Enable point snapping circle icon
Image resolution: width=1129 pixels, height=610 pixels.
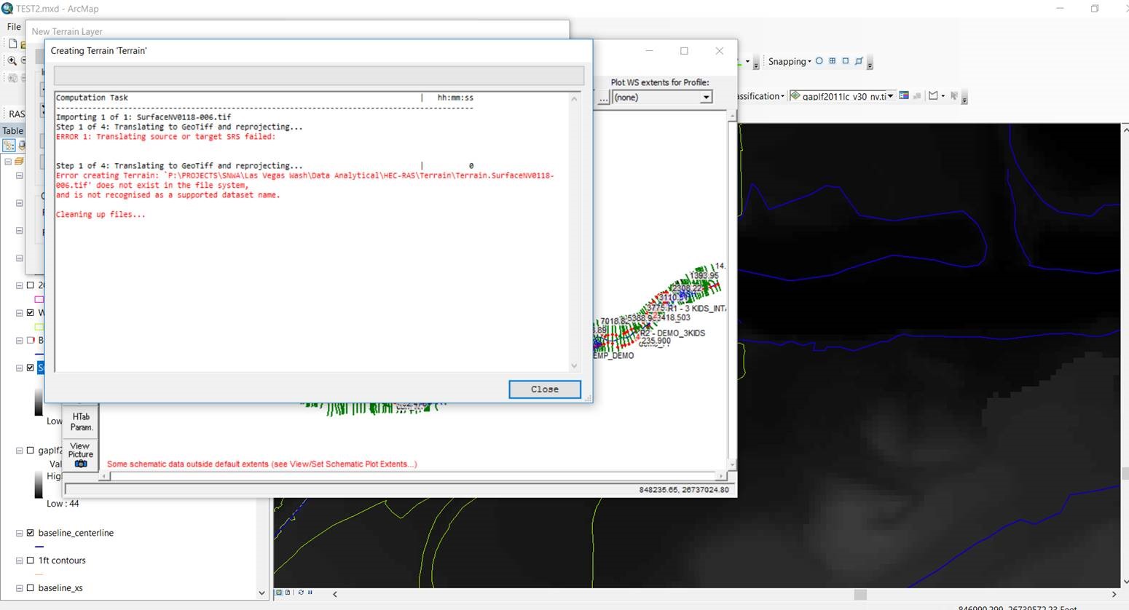[x=819, y=61]
